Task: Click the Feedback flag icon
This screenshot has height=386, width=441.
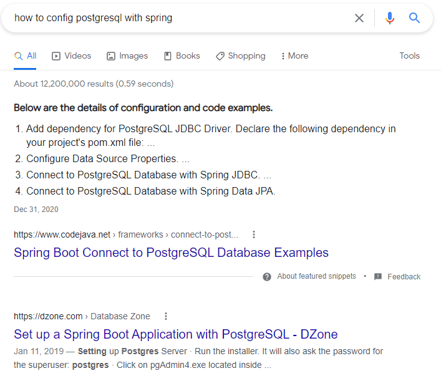Action: pyautogui.click(x=378, y=277)
